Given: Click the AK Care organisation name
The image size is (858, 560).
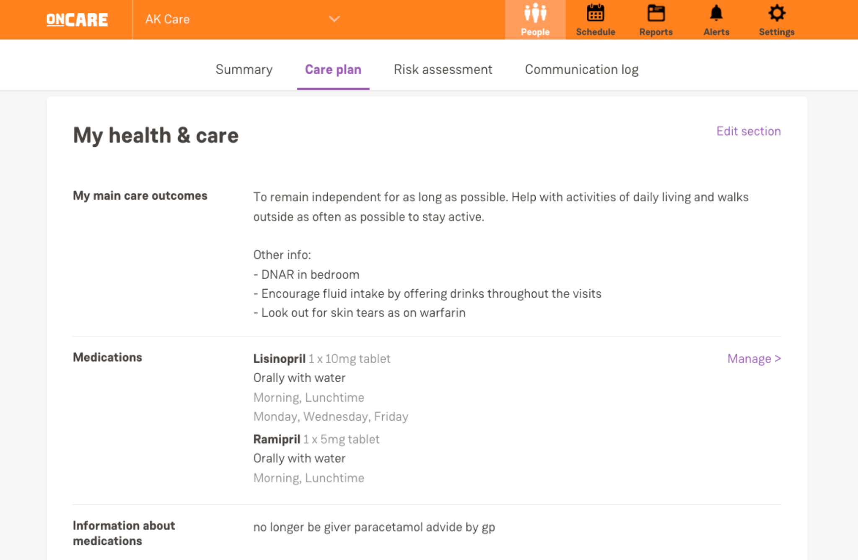Looking at the screenshot, I should coord(168,19).
